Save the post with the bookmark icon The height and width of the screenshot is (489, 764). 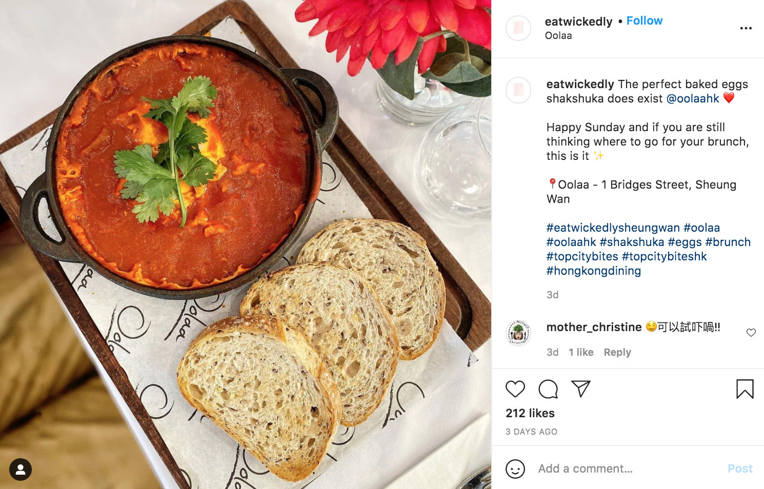click(x=745, y=389)
